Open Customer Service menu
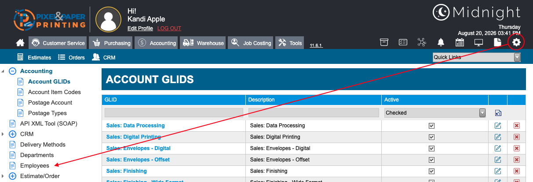Screen dimensions: 533x182 pos(58,43)
